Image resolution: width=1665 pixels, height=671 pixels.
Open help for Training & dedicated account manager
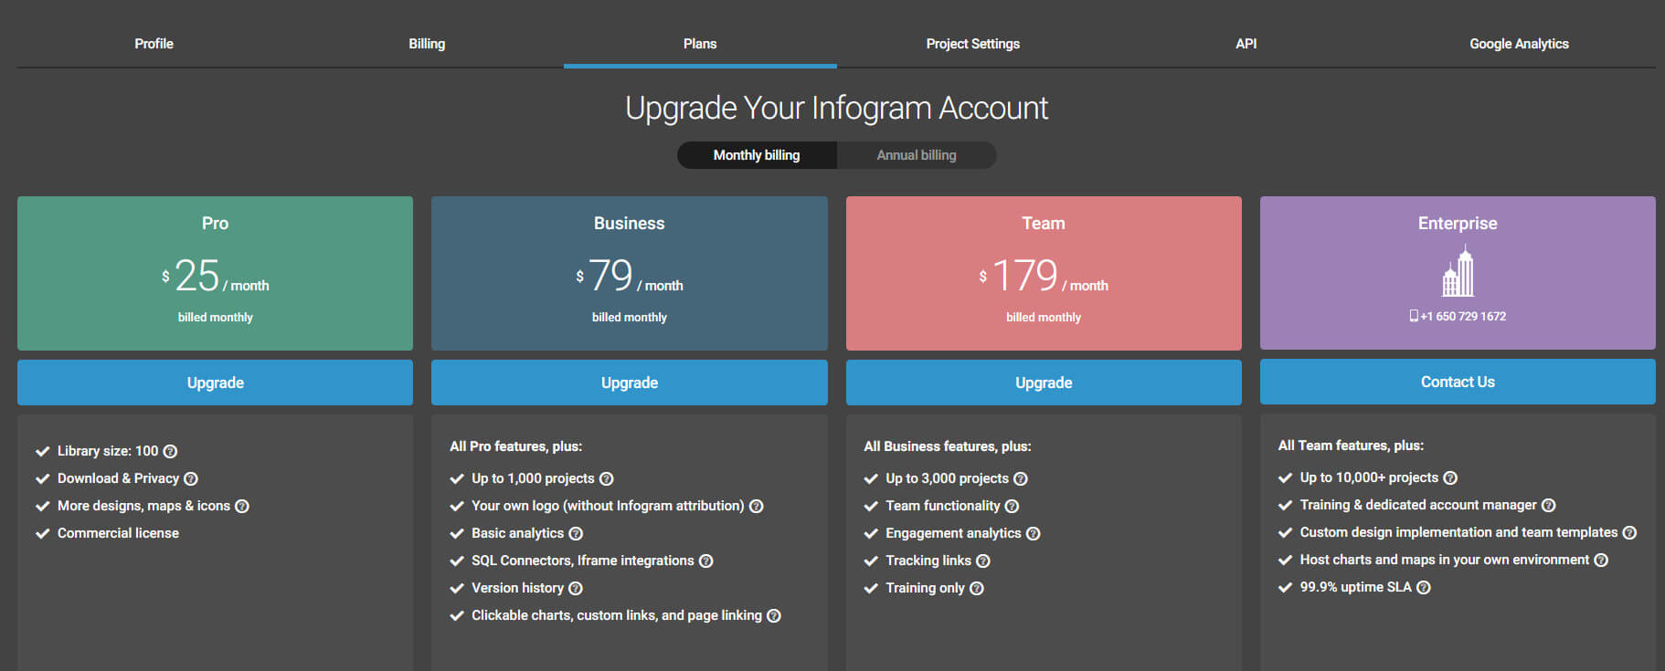click(x=1549, y=505)
